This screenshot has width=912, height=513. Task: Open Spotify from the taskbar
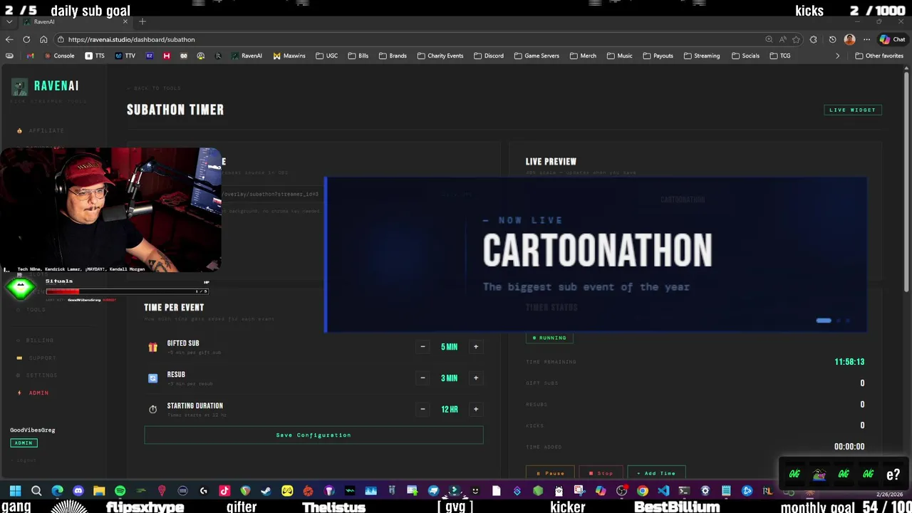pyautogui.click(x=120, y=490)
